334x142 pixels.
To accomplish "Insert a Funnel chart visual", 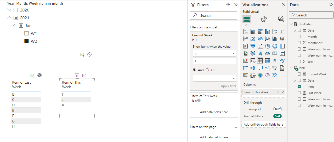I will click(253, 46).
